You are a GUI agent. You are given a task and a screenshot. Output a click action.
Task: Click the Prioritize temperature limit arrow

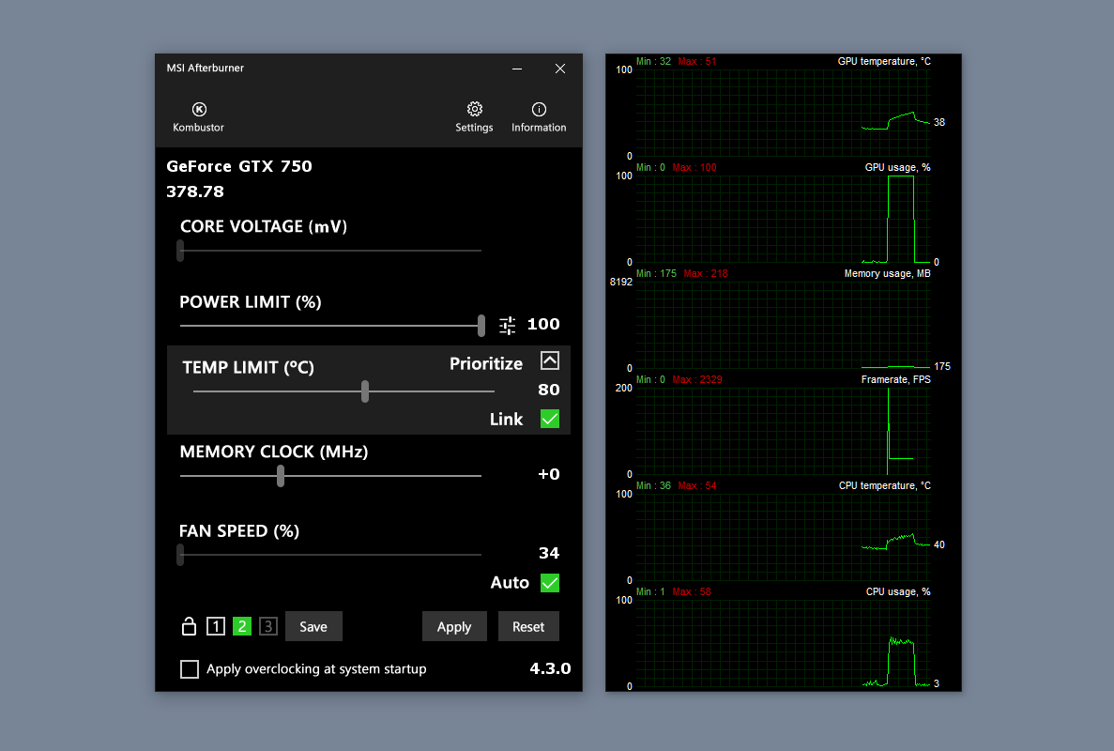pos(549,360)
